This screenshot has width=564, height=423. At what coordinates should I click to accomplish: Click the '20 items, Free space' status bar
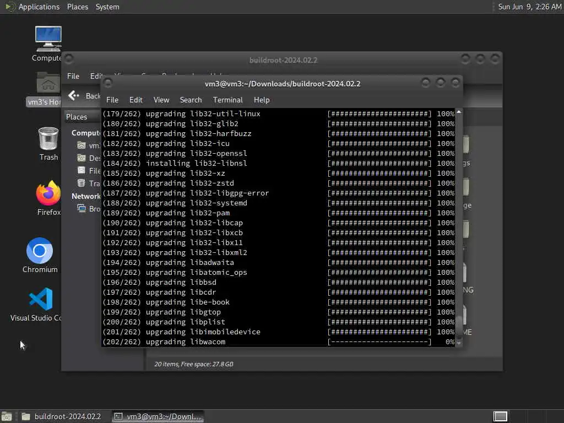(194, 364)
